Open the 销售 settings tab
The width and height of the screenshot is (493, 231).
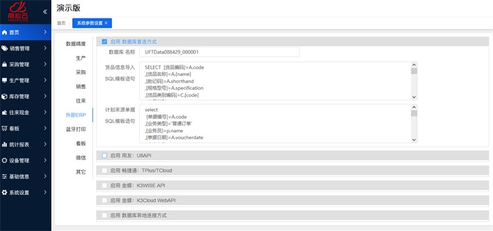[81, 86]
